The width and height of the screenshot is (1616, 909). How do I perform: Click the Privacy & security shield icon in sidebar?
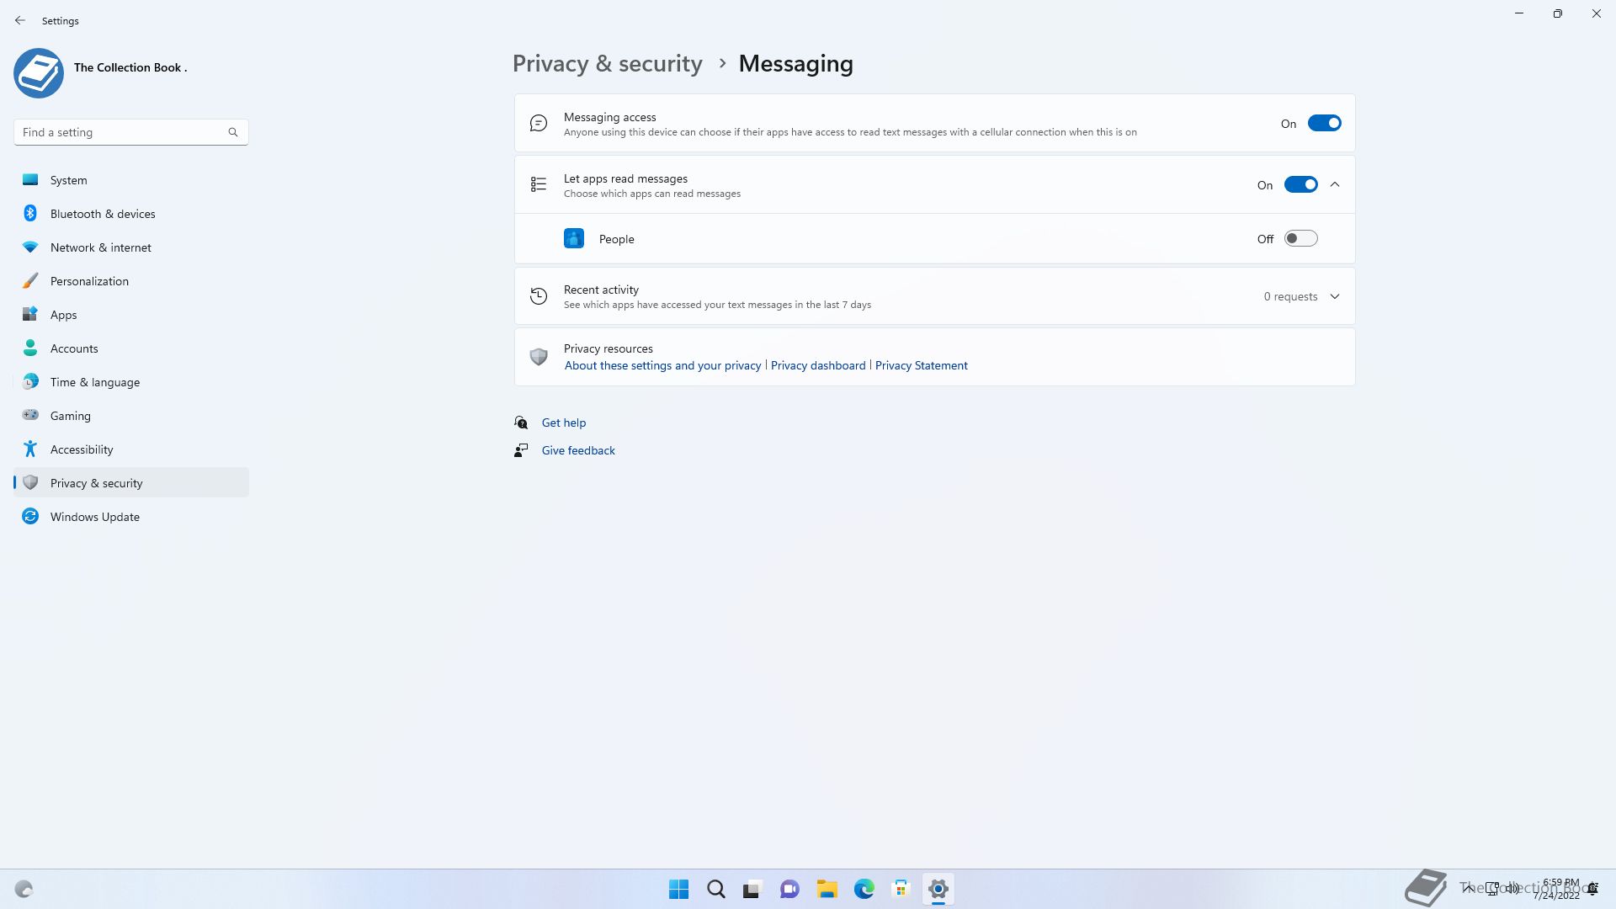[x=30, y=482]
